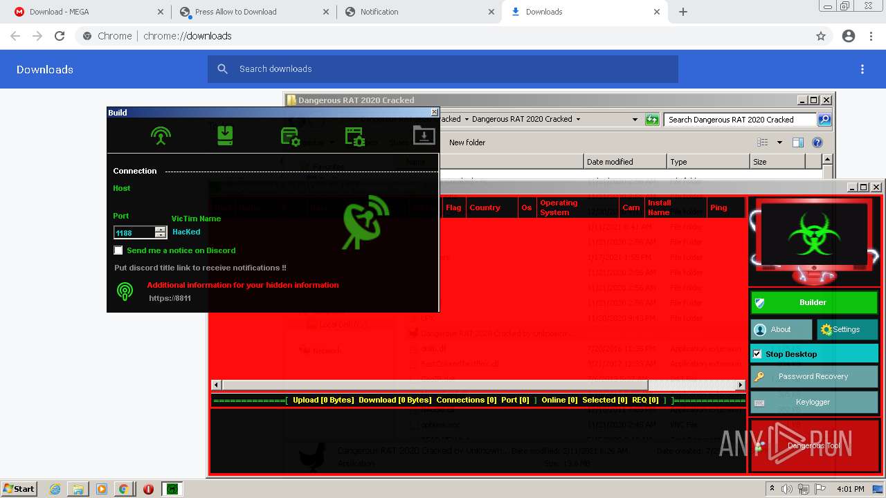This screenshot has width=886, height=498.
Task: Select the Downloads tab in Chrome
Action: point(585,12)
